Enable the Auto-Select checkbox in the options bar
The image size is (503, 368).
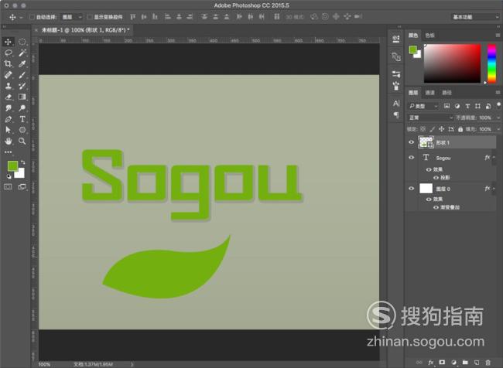32,17
